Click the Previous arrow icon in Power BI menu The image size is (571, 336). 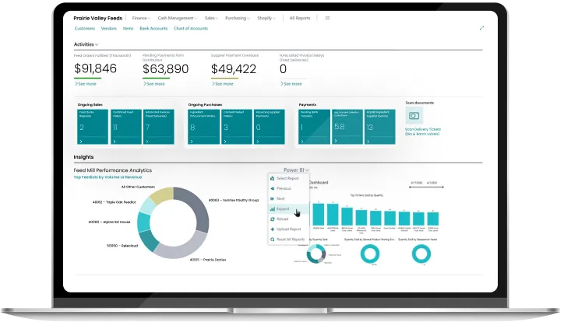272,188
